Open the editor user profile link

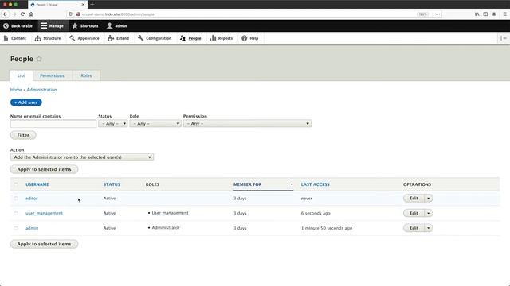click(32, 199)
